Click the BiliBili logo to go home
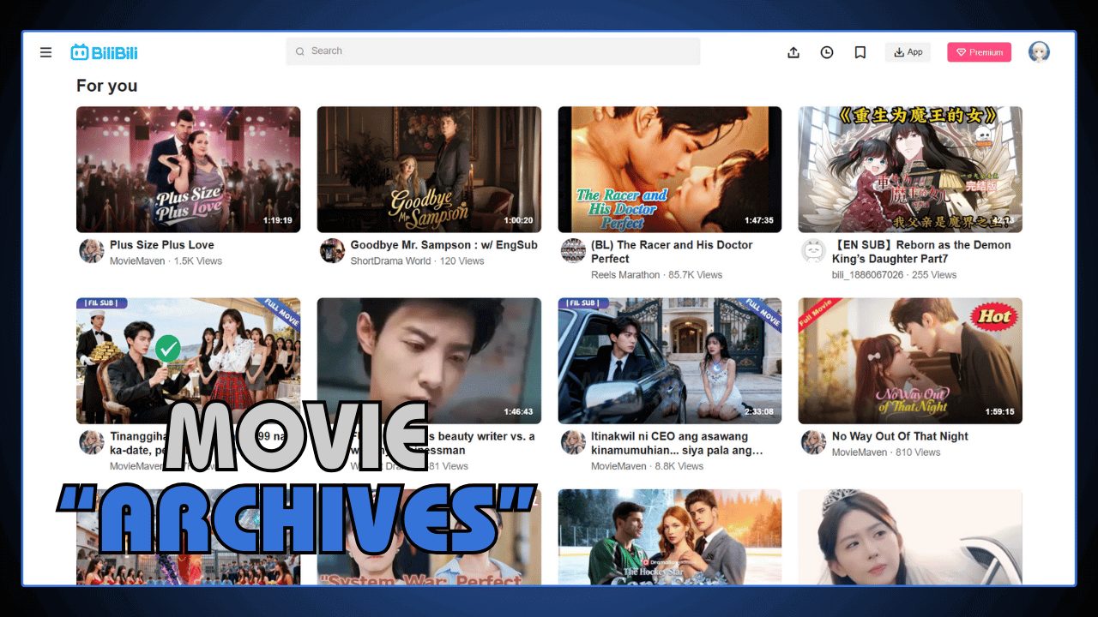The image size is (1098, 617). (103, 51)
